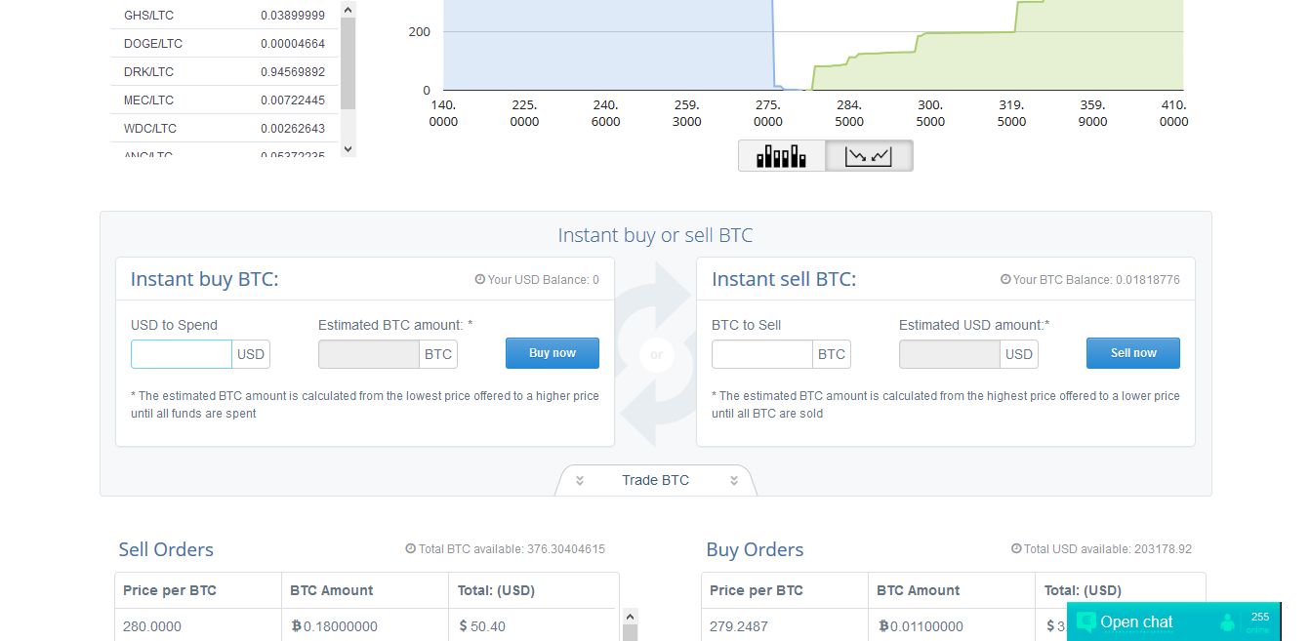Focus the USD to Spend input field

[x=182, y=354]
